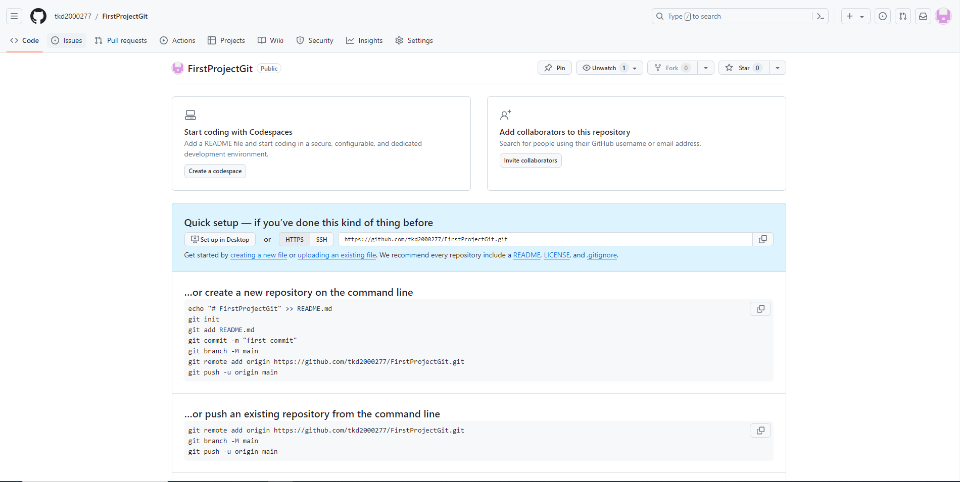
Task: Open the hamburger navigation menu
Action: [14, 16]
